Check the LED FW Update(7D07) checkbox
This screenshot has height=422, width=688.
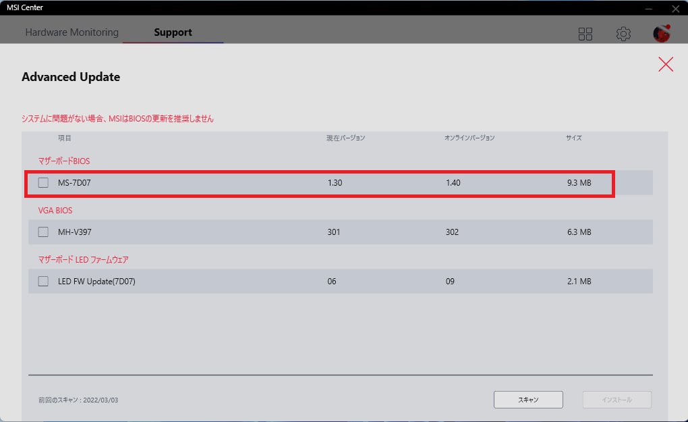point(43,281)
